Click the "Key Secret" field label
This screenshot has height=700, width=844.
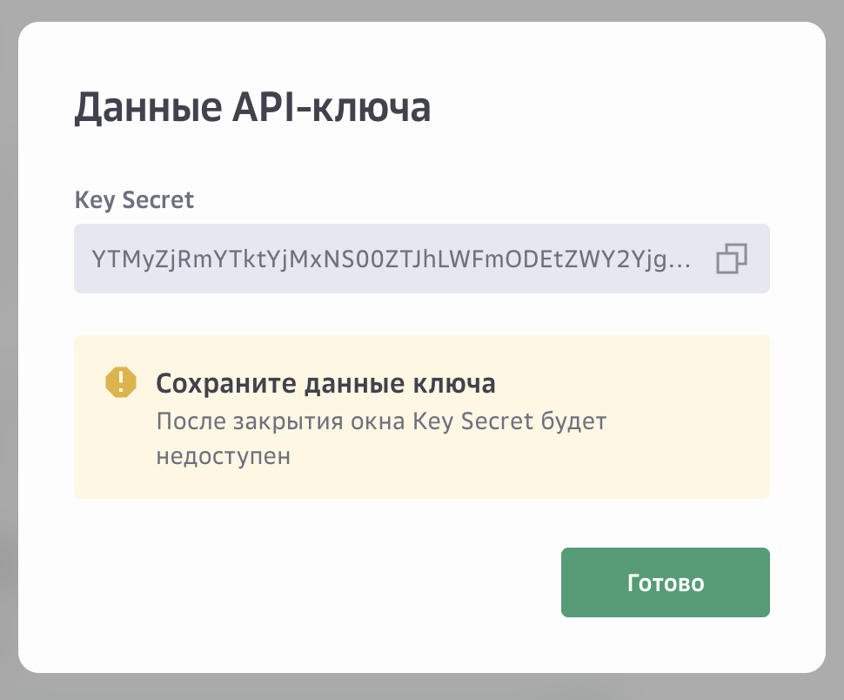[135, 200]
